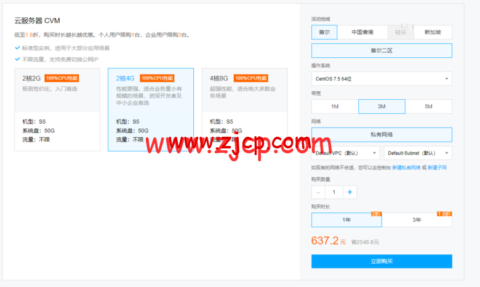Open the 新建子网 link
Viewport: 480px width, 287px height.
click(x=437, y=168)
